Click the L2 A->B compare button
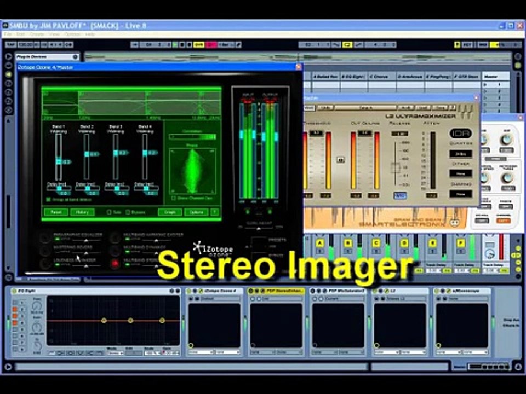This screenshot has width=526, height=394. click(405, 108)
